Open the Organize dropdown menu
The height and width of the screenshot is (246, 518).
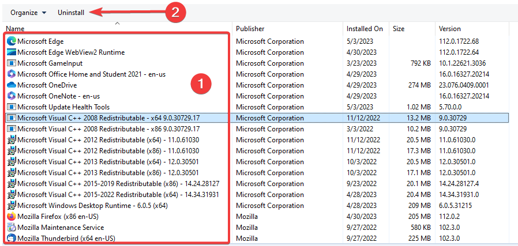coord(28,12)
